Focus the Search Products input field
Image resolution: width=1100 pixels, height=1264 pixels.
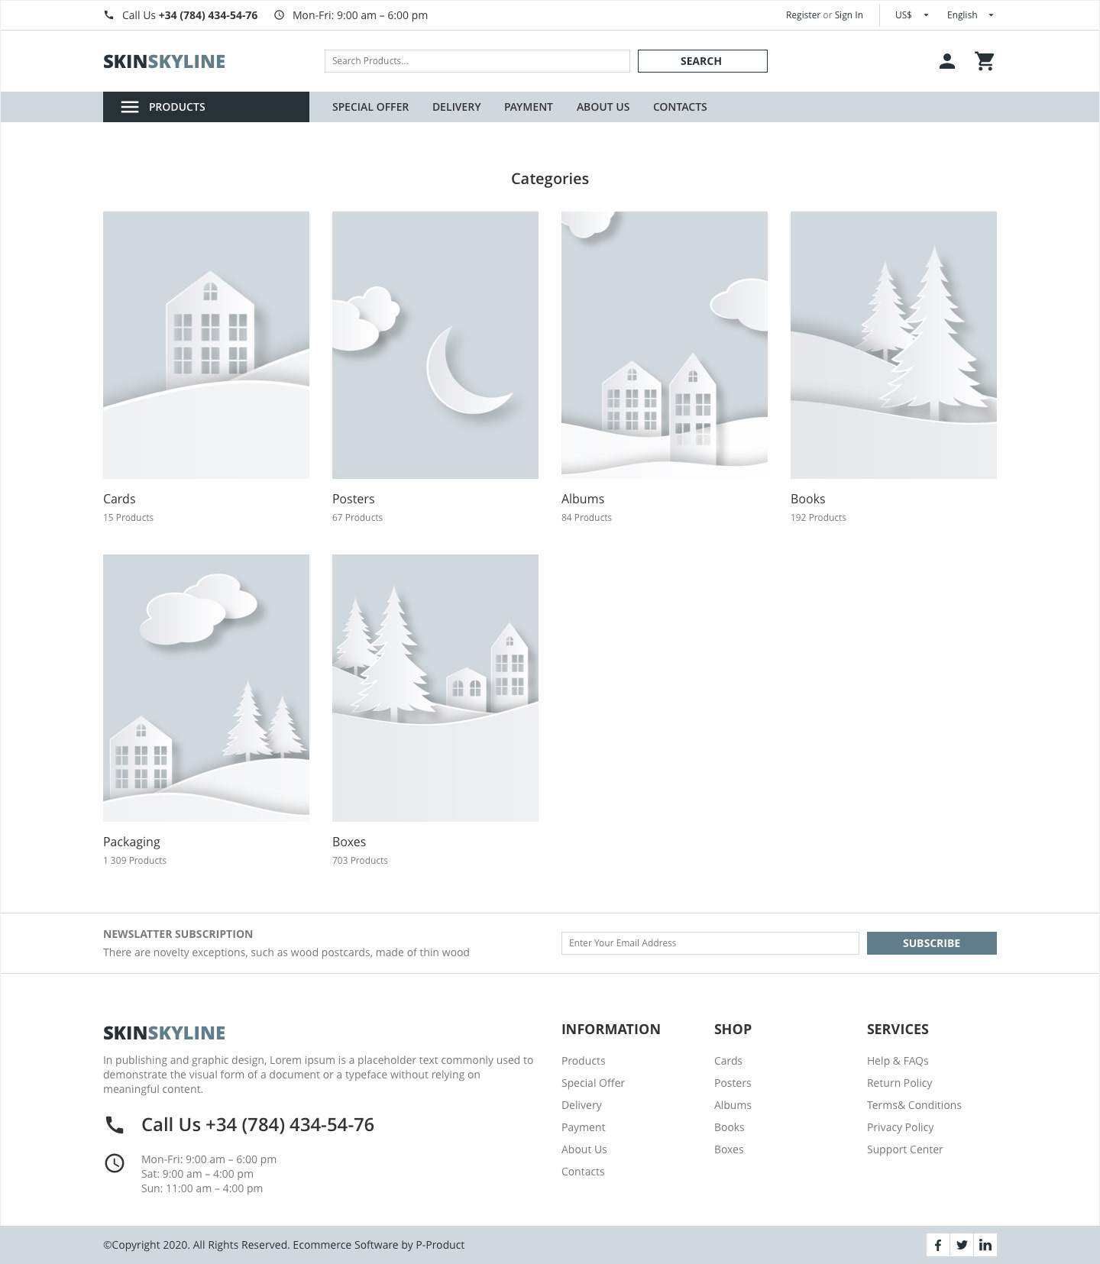point(477,61)
